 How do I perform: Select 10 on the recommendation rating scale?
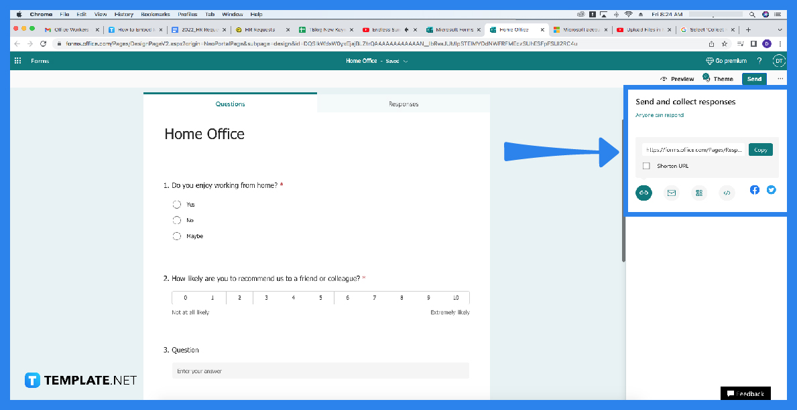pyautogui.click(x=455, y=298)
